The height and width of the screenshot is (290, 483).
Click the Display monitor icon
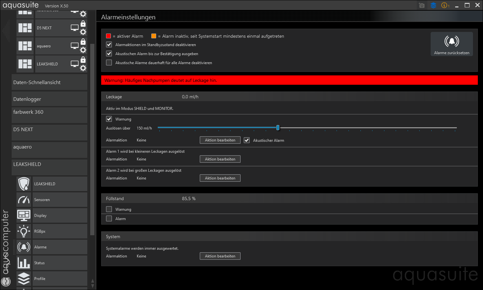coord(24,216)
